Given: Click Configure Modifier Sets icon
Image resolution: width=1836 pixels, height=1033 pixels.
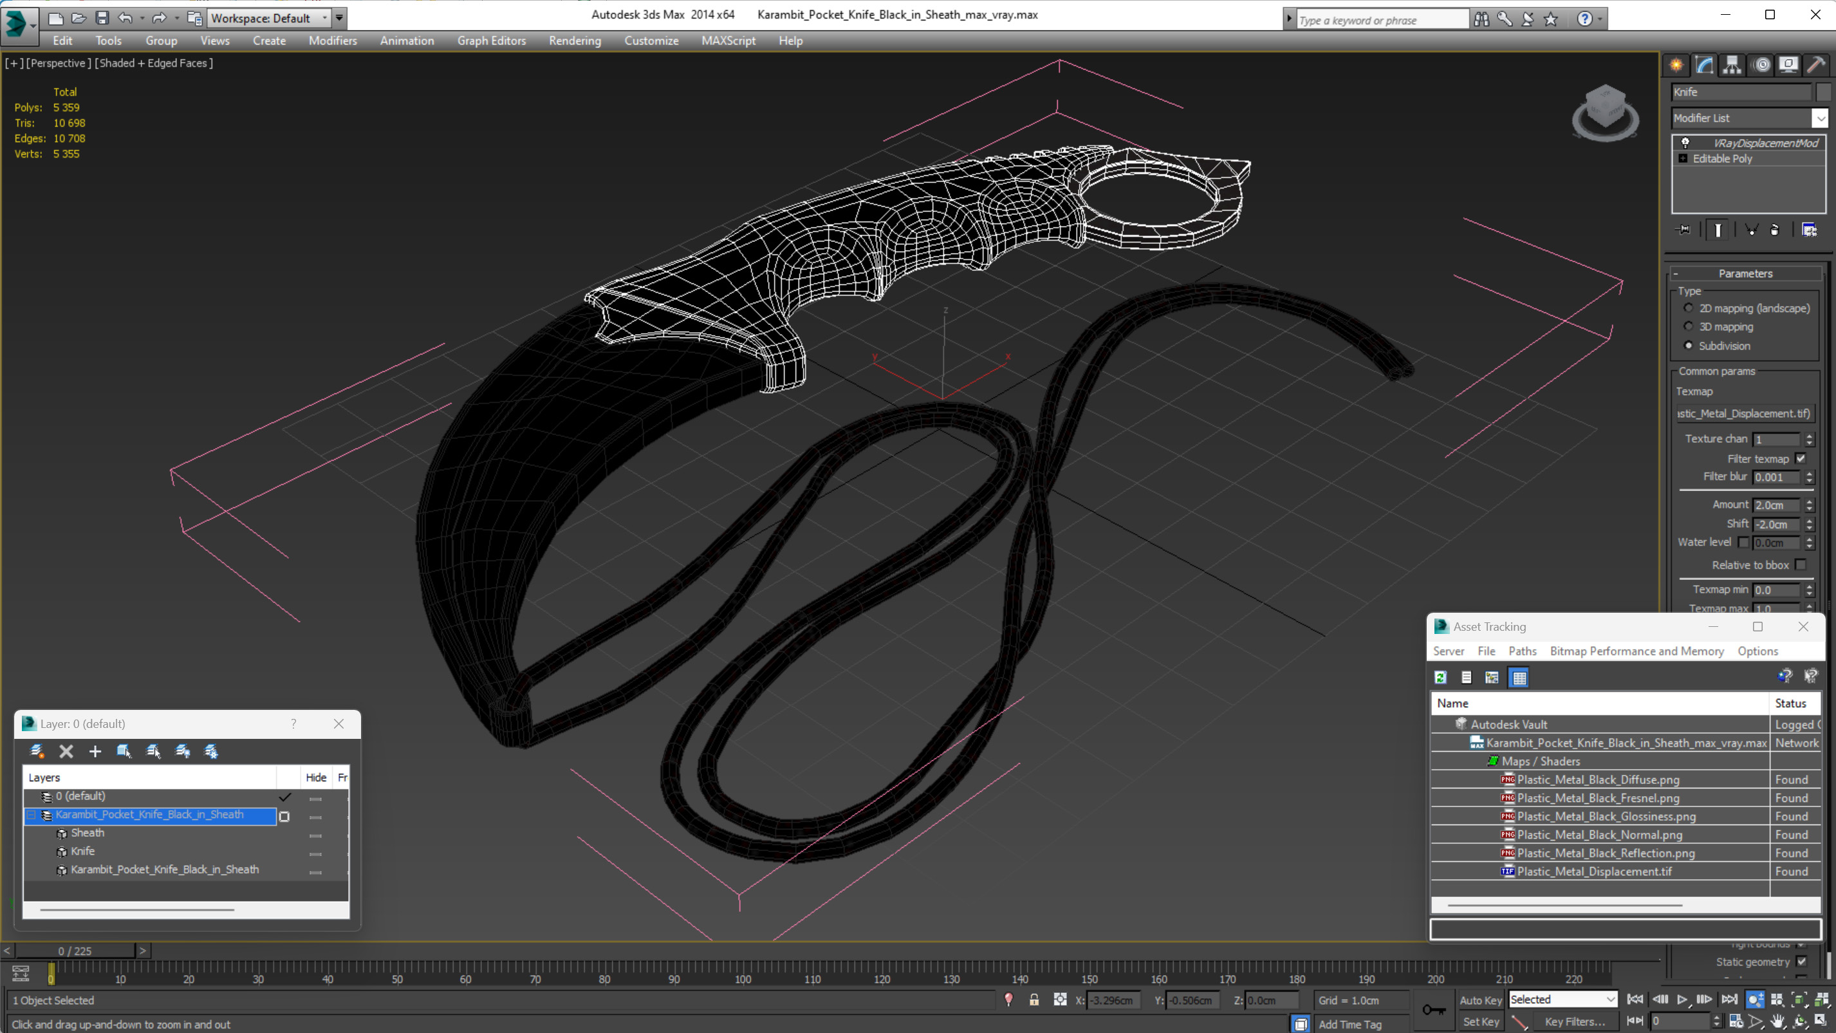Looking at the screenshot, I should tap(1809, 230).
